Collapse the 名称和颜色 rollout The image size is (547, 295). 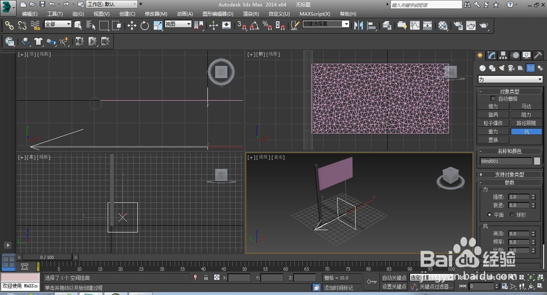point(509,151)
